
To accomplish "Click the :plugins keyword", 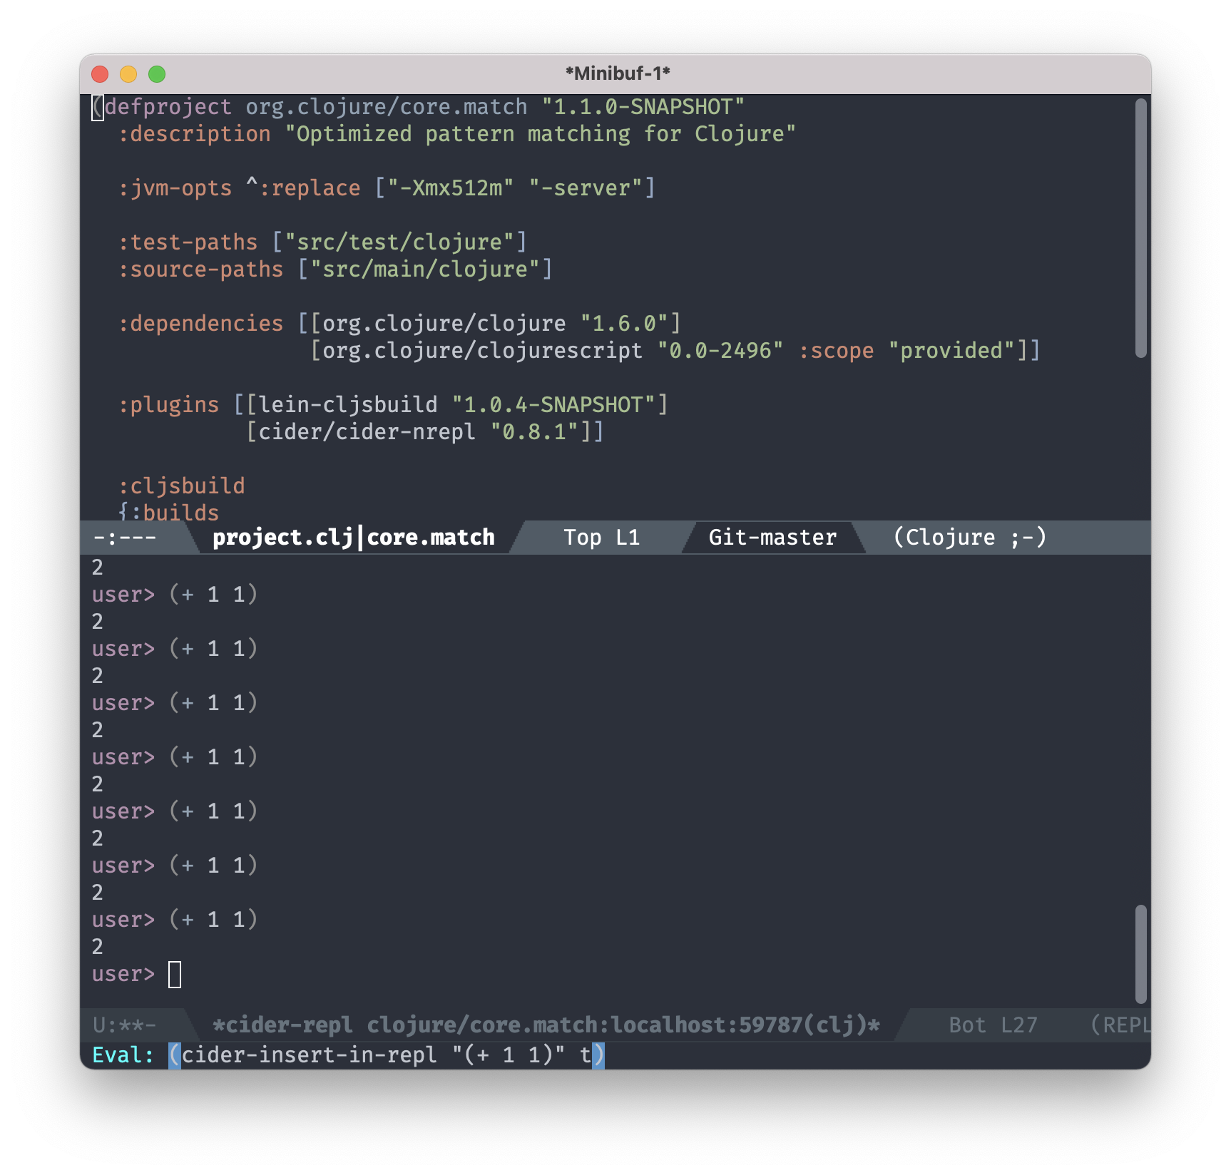I will click(x=169, y=405).
